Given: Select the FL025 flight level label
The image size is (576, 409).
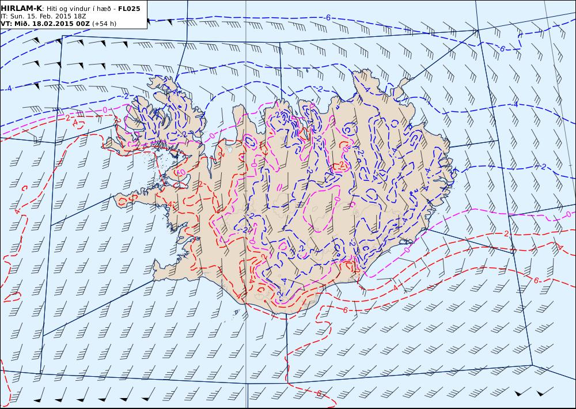Looking at the screenshot, I should point(129,9).
